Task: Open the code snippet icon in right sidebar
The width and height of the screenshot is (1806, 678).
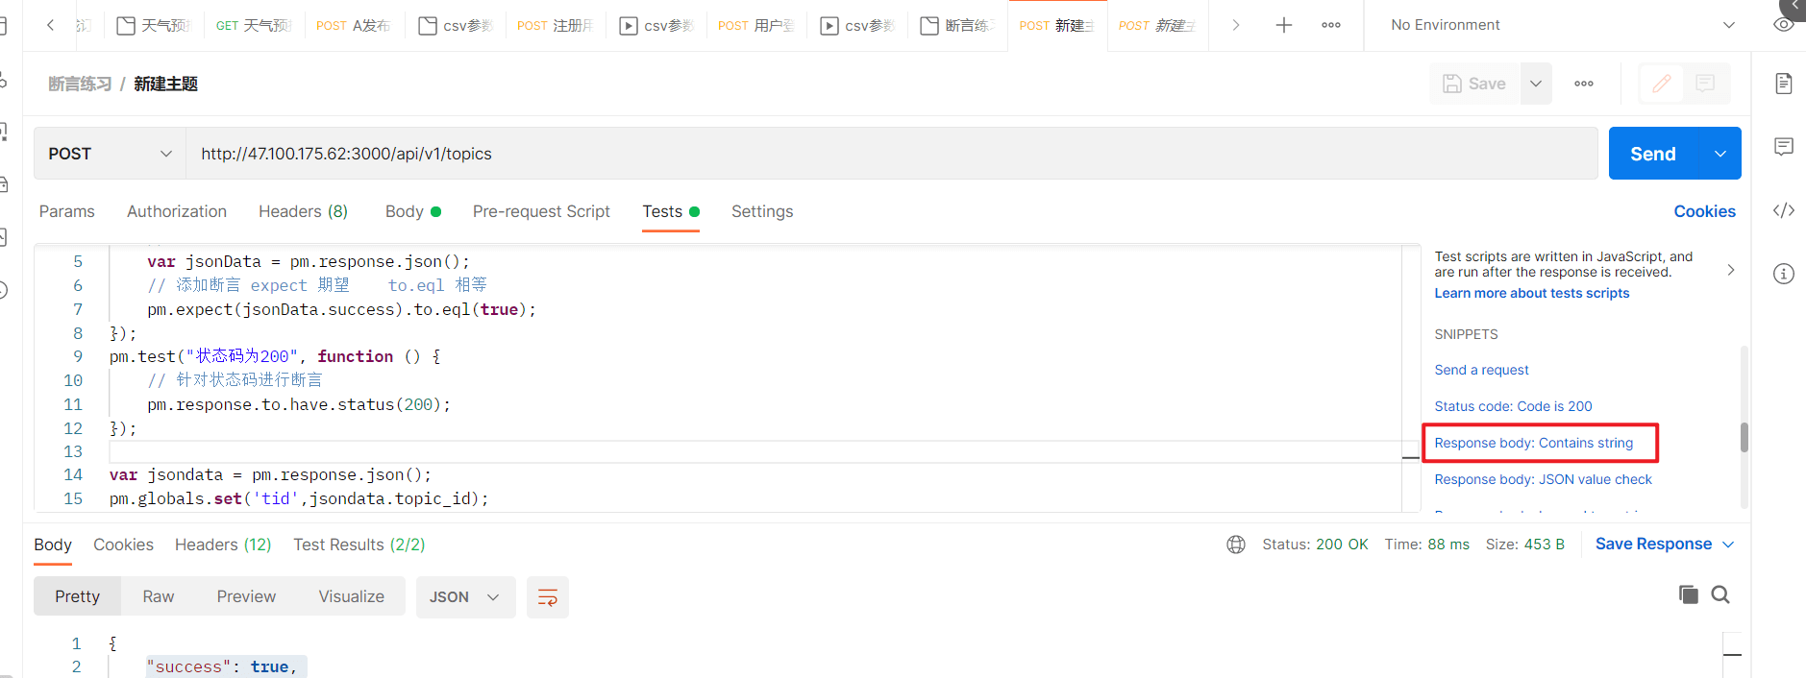Action: point(1784,210)
